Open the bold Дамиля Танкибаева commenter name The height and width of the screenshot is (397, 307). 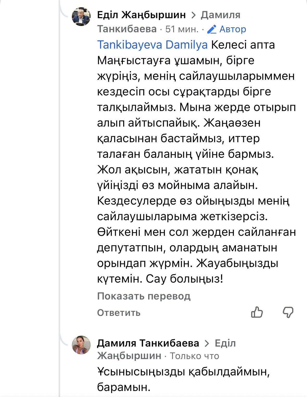point(148,343)
